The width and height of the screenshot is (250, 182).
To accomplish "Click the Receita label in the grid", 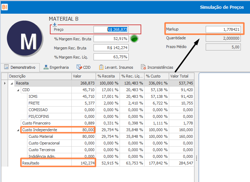I will tap(22, 83).
